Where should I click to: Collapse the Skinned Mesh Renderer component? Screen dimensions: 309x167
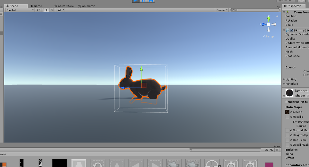point(284,30)
